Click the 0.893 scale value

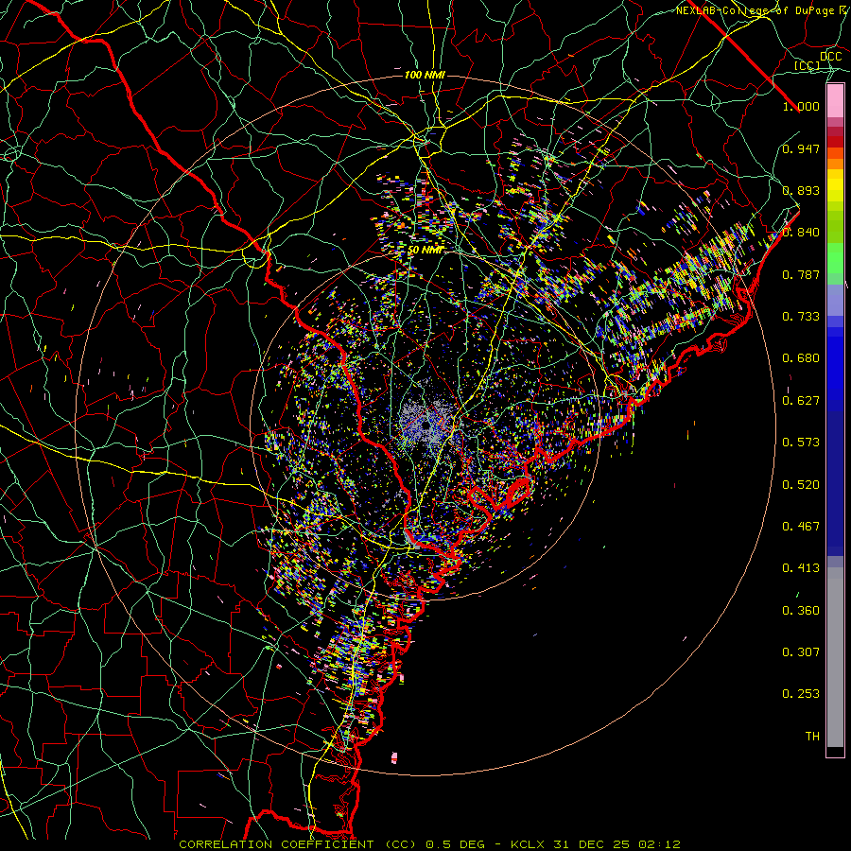(801, 190)
